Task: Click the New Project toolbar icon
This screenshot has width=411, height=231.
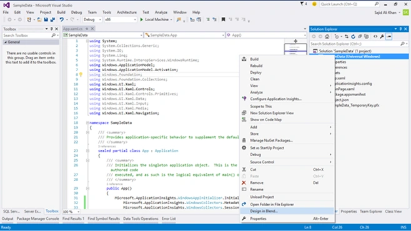Action: point(29,19)
